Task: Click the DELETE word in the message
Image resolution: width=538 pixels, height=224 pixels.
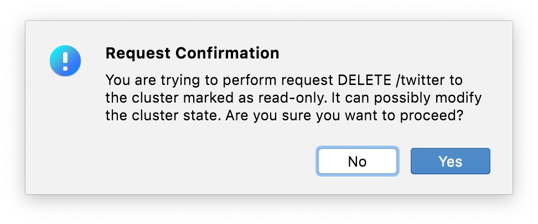Action: (364, 81)
